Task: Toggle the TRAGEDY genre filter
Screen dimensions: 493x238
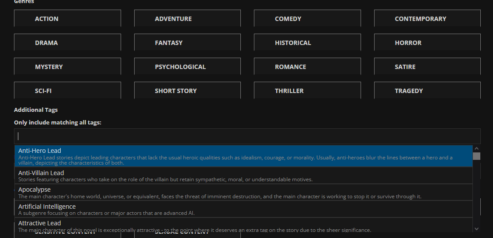Action: pyautogui.click(x=427, y=90)
